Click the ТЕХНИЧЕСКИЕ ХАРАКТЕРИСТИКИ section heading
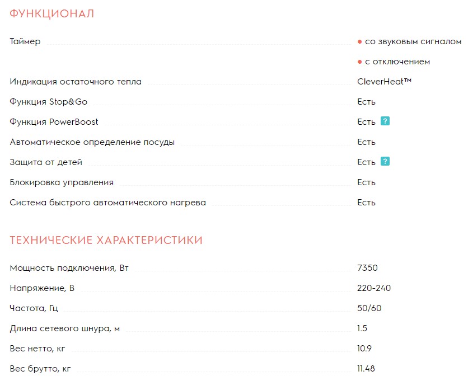This screenshot has width=468, height=390. point(106,241)
